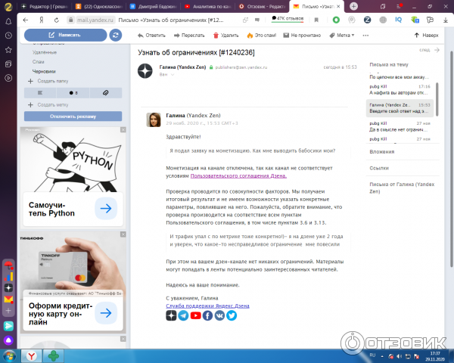The image size is (454, 363).
Task: Open favorites star icon in browser sidebar
Action: click(x=8, y=50)
